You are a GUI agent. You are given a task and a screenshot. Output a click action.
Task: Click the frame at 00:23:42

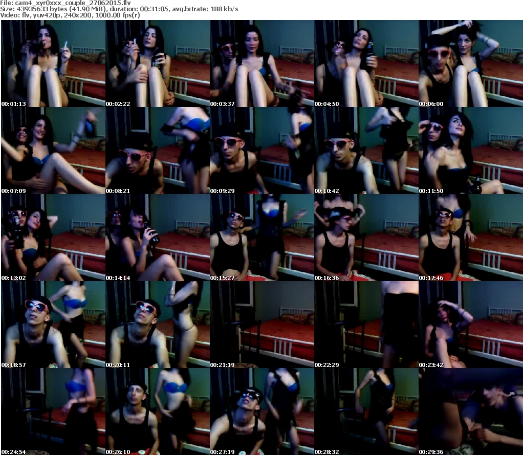pos(471,324)
